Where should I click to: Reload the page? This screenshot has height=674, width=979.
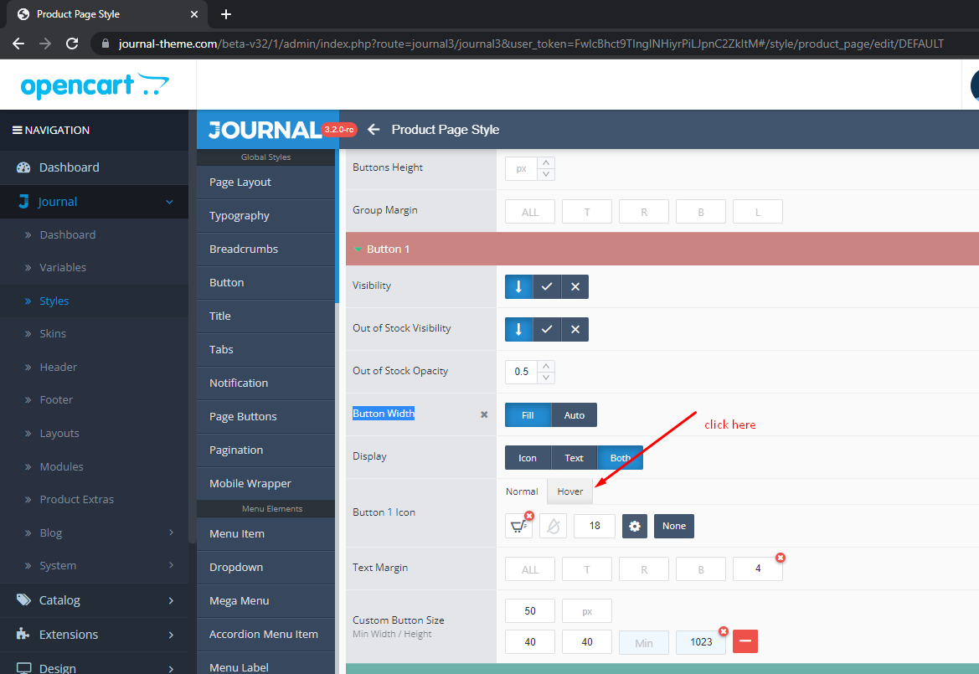tap(72, 44)
